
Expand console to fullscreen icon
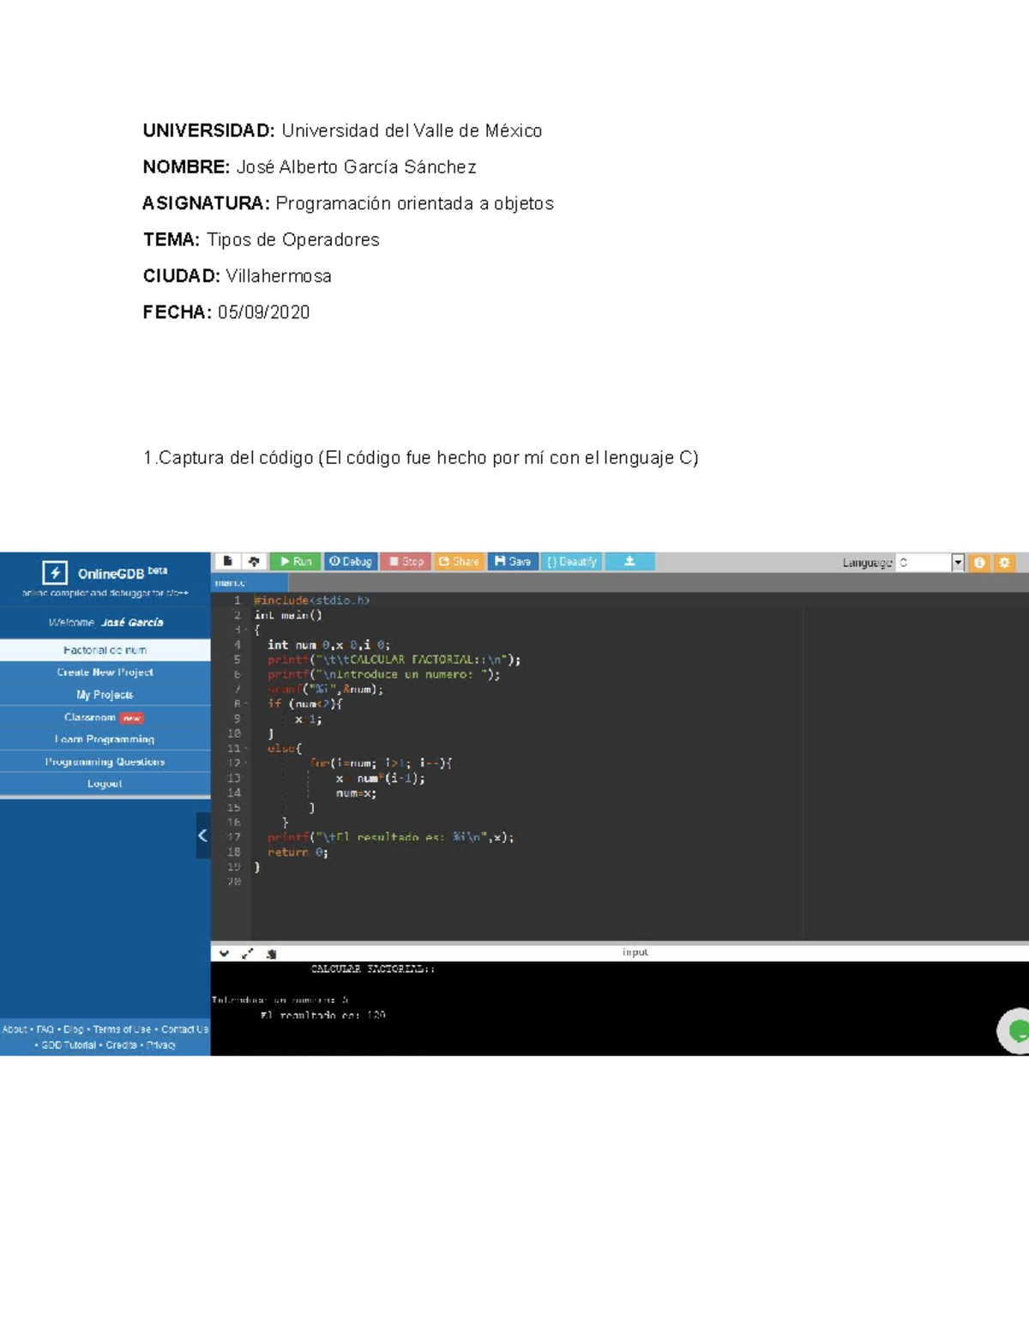(248, 953)
